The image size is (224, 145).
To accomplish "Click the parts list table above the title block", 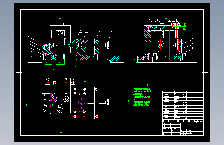I will coord(183,107).
